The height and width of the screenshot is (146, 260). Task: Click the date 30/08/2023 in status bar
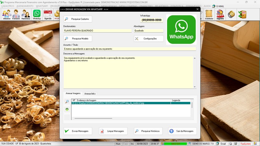point(142,144)
